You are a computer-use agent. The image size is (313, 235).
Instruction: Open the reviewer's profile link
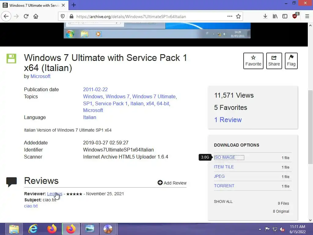(55, 194)
